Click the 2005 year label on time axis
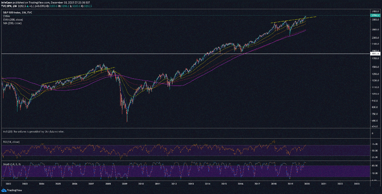382x194 pixels. pos(58,184)
